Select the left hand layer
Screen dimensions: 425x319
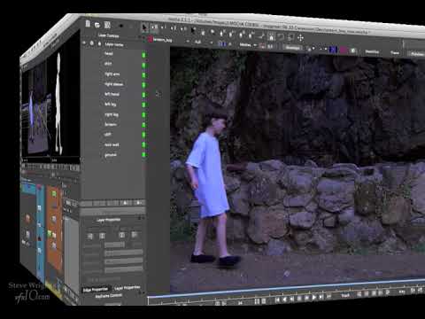coord(112,94)
